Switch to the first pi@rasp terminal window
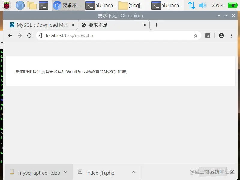Viewport: 240px width, 180px height. pyautogui.click(x=101, y=5)
